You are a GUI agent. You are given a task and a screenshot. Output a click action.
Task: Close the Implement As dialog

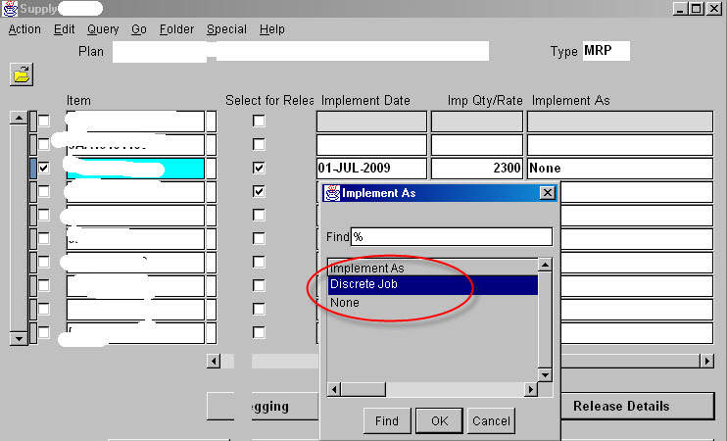tap(547, 193)
